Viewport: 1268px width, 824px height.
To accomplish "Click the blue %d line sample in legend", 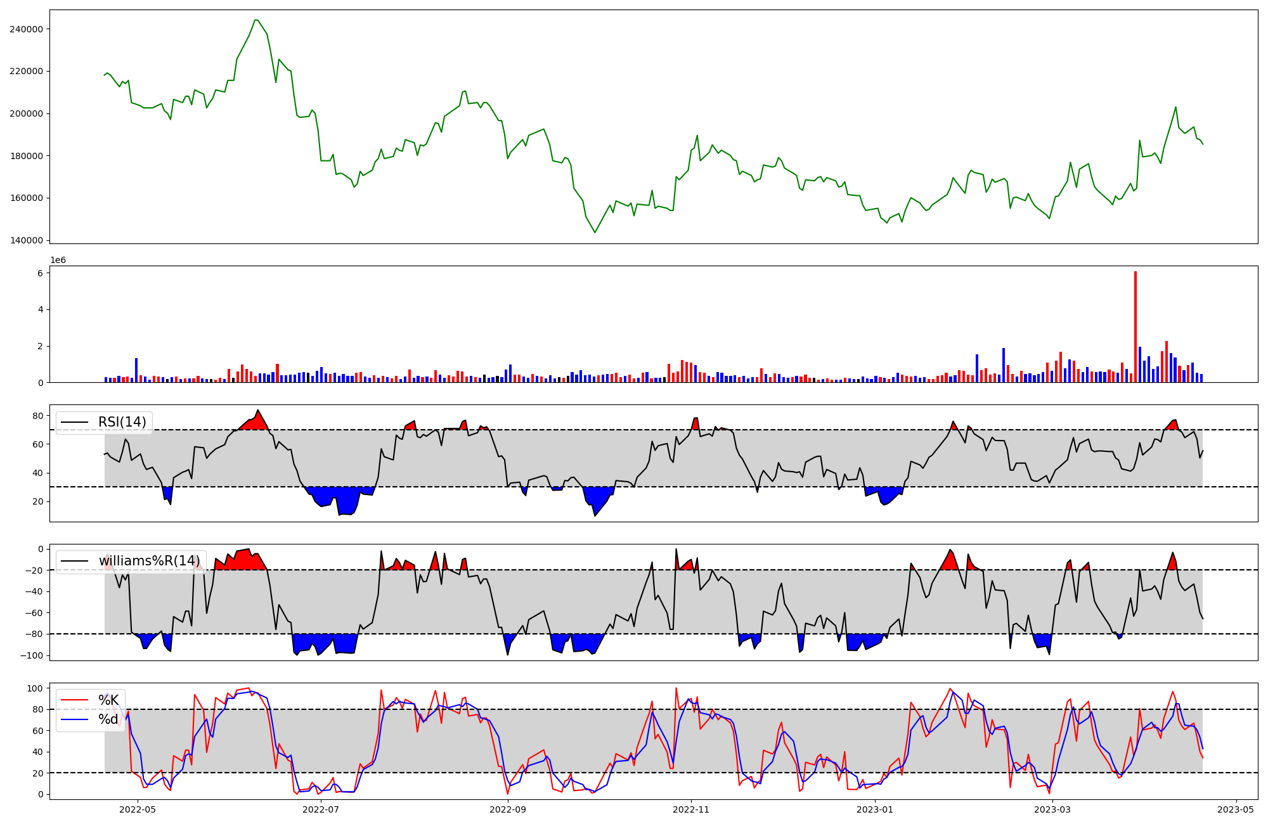I will pos(74,719).
